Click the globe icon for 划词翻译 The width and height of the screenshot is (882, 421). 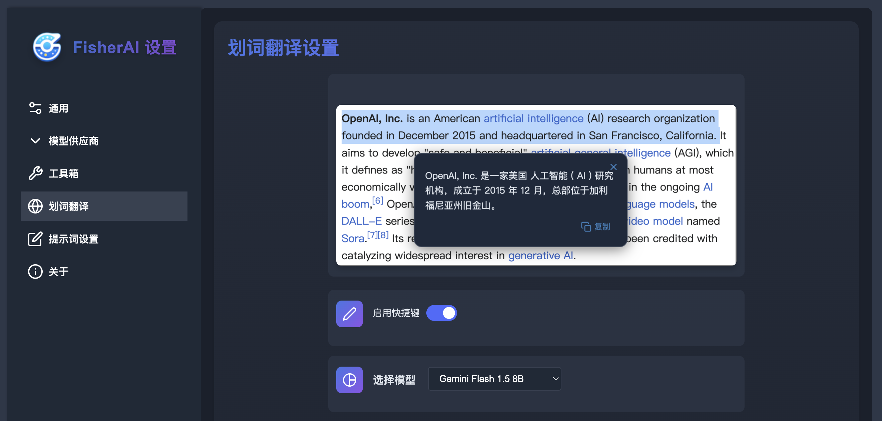[x=35, y=206]
